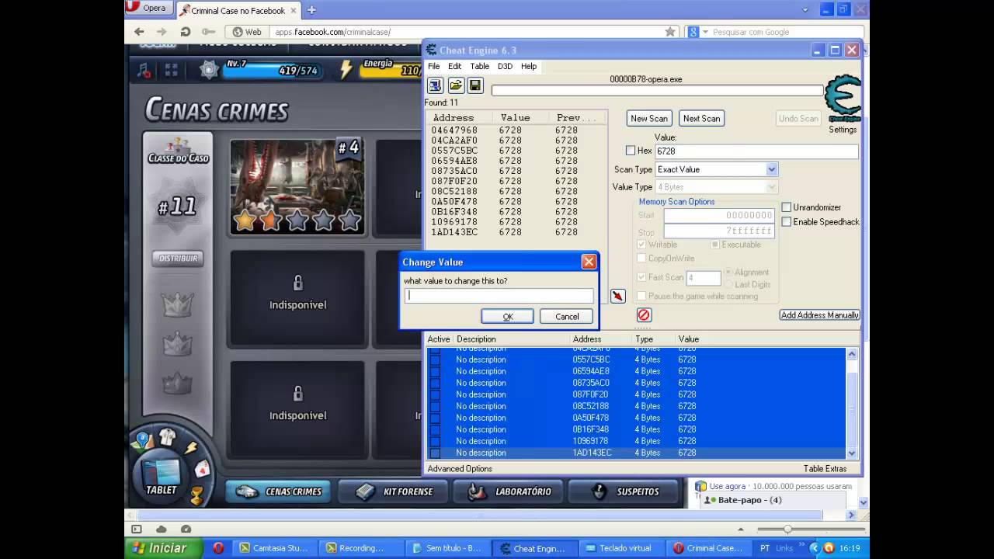Click the red clear address list icon
The height and width of the screenshot is (559, 994).
pos(644,314)
